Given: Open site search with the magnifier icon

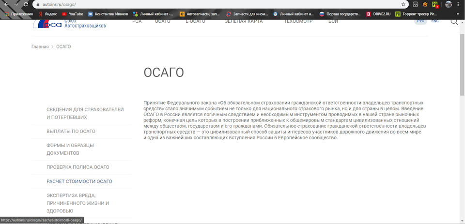Looking at the screenshot, I should coord(454,21).
